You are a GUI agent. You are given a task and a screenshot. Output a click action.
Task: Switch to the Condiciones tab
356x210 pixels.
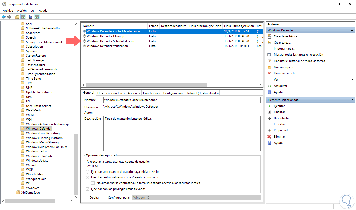pos(152,93)
